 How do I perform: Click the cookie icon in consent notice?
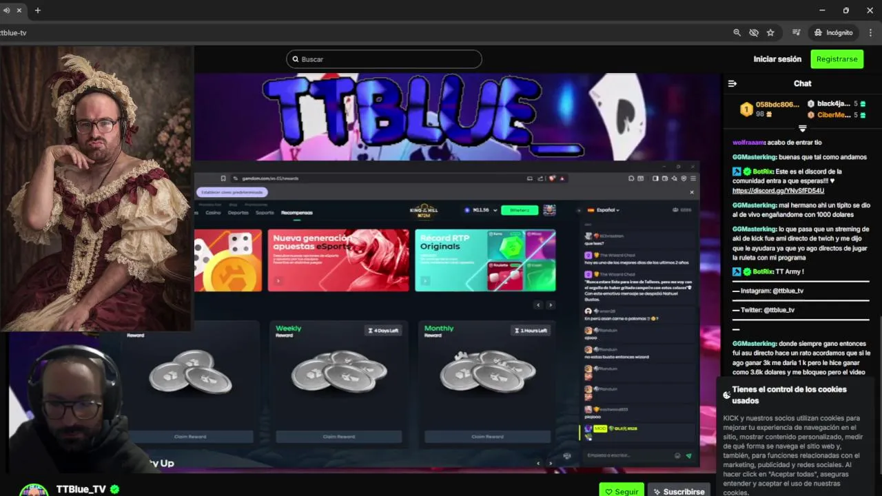click(726, 395)
